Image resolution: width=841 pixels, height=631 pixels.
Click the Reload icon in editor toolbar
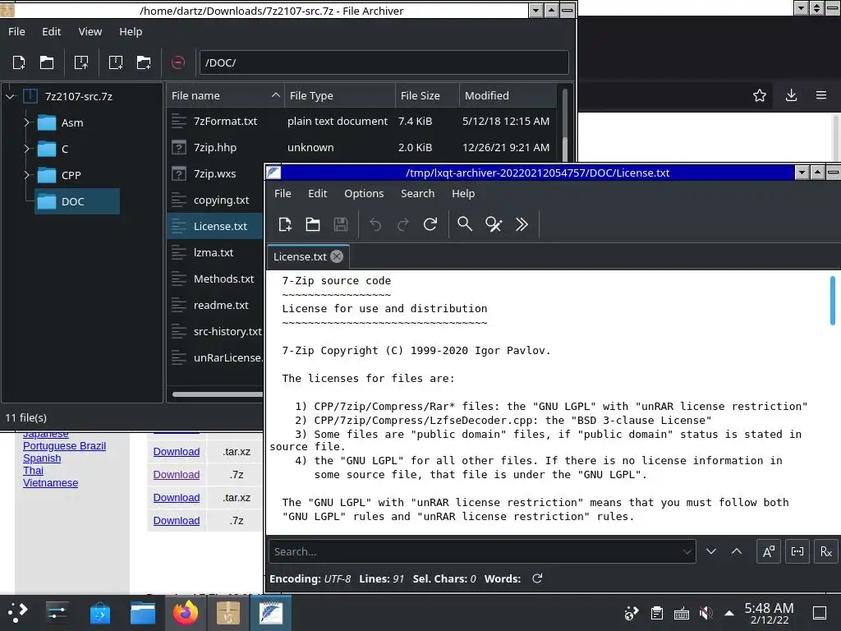tap(430, 224)
